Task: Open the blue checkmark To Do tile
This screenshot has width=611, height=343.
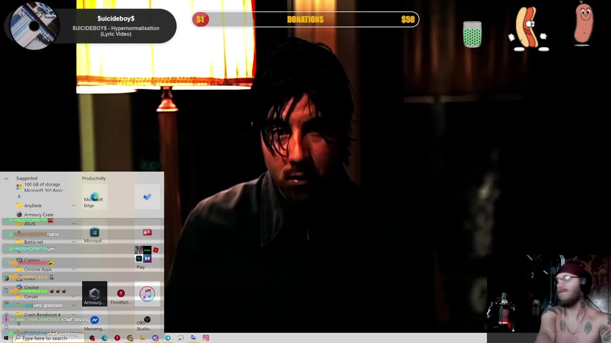Action: point(147,197)
